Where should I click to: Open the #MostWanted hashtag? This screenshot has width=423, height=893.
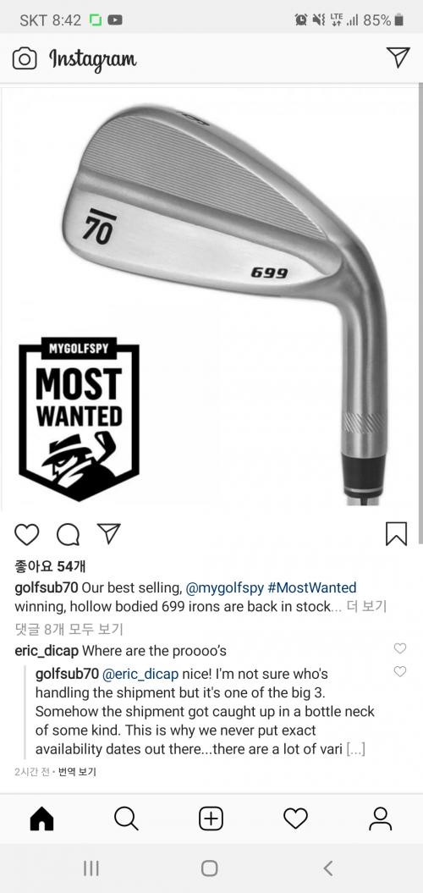[312, 587]
